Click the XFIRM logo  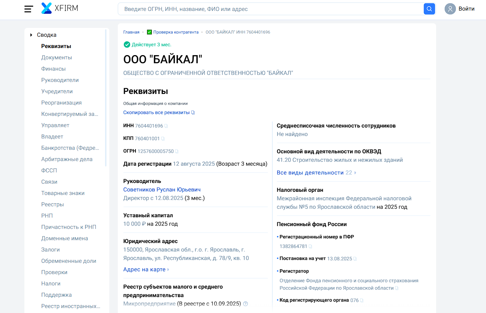coord(59,8)
